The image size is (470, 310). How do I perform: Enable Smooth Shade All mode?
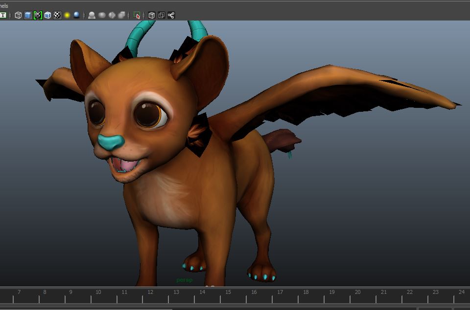28,15
